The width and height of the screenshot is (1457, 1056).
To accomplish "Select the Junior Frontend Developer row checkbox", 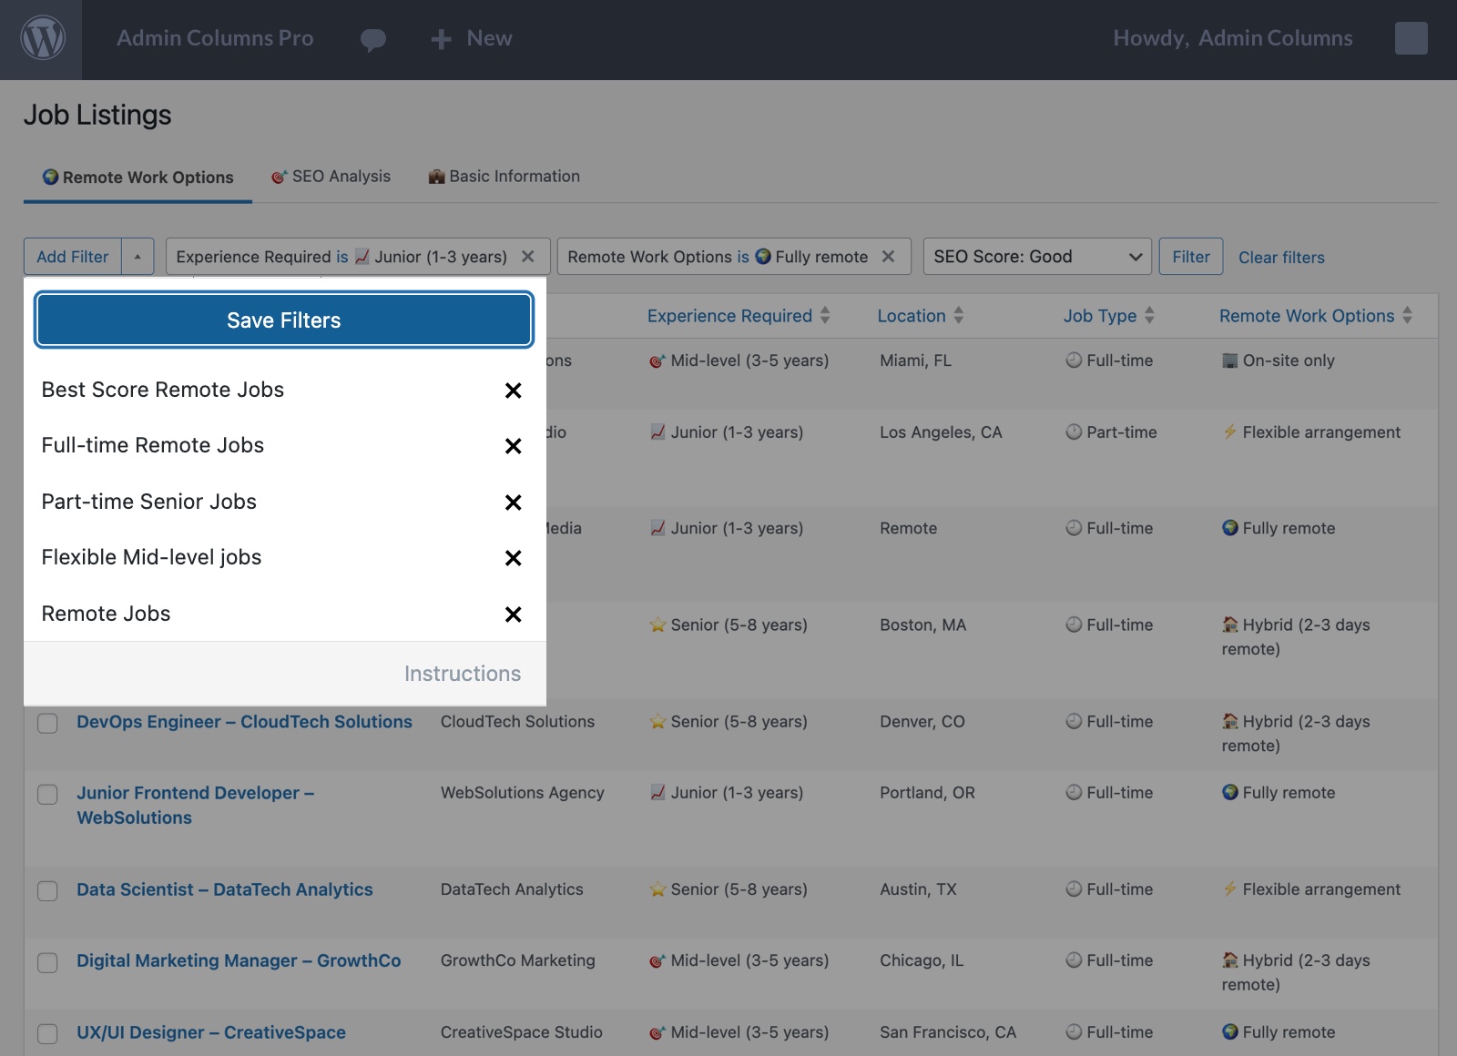I will tap(47, 794).
